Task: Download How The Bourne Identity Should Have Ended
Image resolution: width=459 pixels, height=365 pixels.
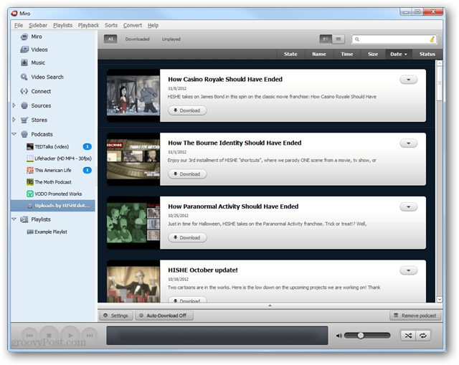Action: [x=187, y=174]
